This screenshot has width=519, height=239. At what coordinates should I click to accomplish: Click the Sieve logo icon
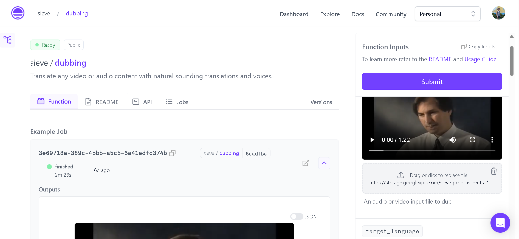tap(18, 13)
